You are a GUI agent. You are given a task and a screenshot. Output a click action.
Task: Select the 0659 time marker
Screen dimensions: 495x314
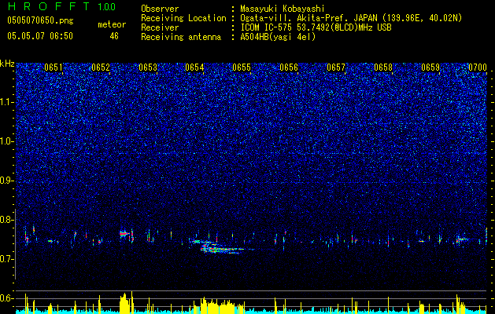click(x=430, y=68)
